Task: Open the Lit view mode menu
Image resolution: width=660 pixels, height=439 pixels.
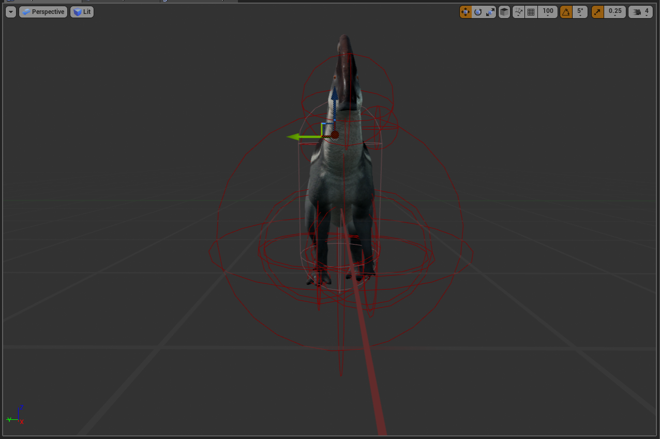Action: pyautogui.click(x=82, y=12)
